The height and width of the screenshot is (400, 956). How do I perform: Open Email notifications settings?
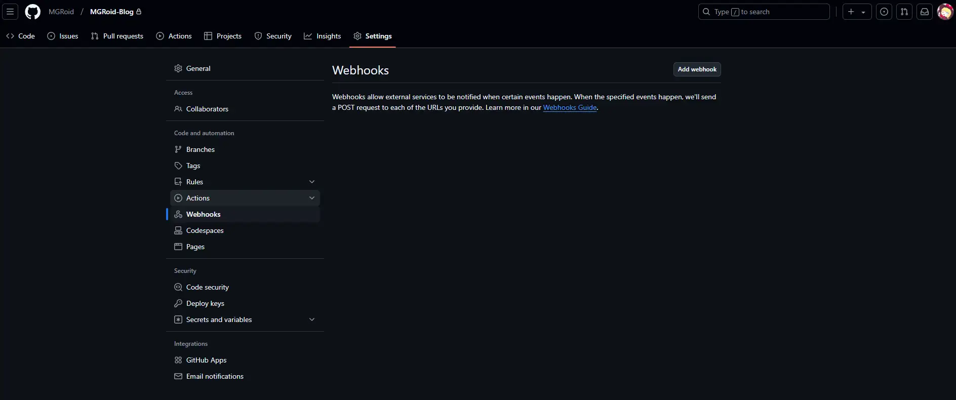point(245,376)
